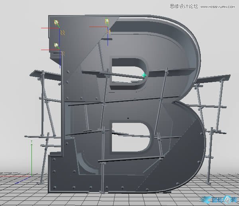The width and height of the screenshot is (239, 206).
Task: Click the 思缘设计论坛 watermark text
Action: coord(184,6)
